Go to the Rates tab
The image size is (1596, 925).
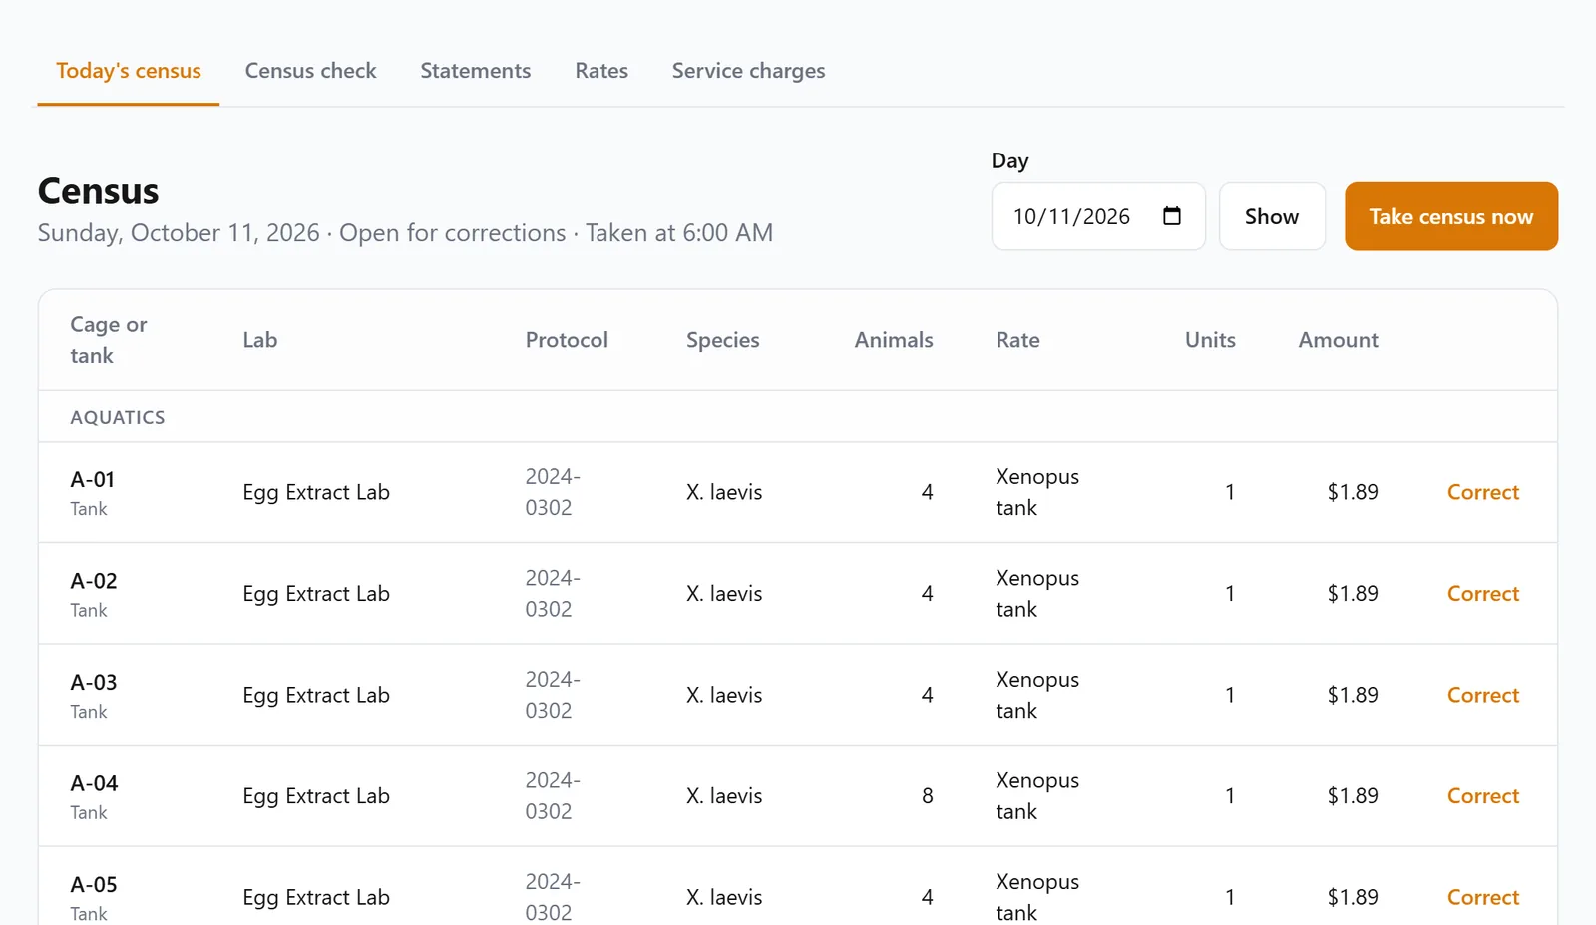click(601, 71)
